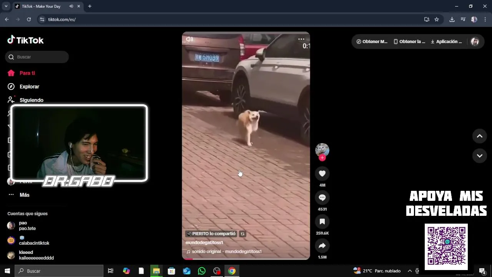Open sonido original - mundodegatitoss1 sound link
492x277 pixels.
(x=224, y=252)
